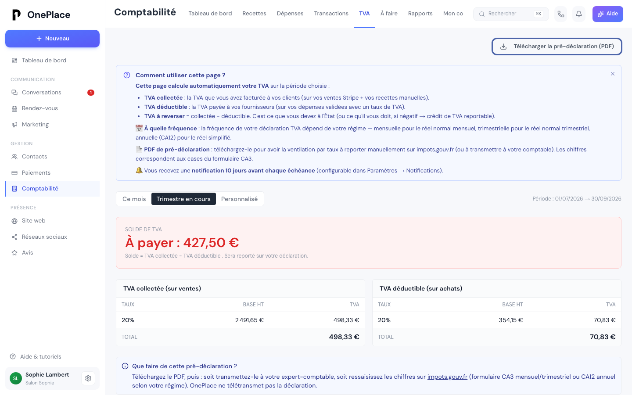Open Avis in the sidebar
Image resolution: width=632 pixels, height=395 pixels.
pyautogui.click(x=53, y=253)
